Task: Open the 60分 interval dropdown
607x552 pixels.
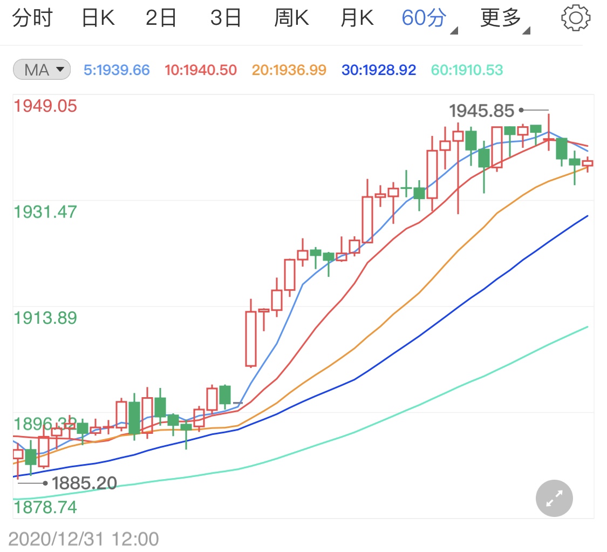Action: tap(429, 18)
